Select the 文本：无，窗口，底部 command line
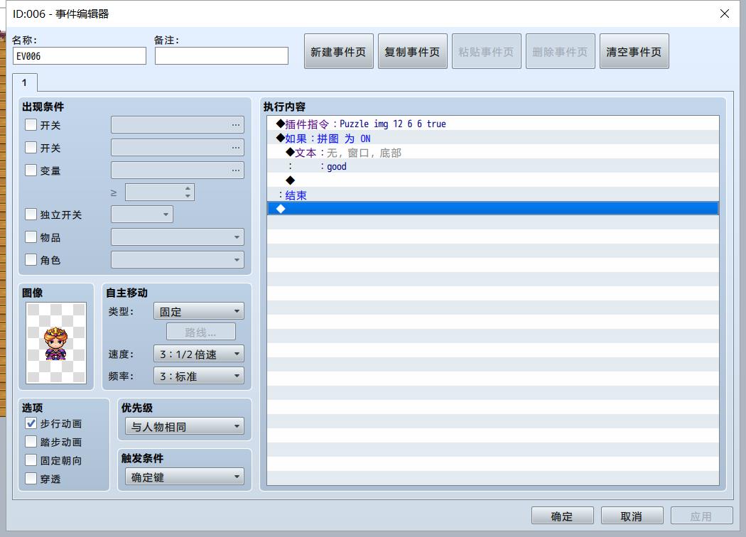This screenshot has width=746, height=537. 493,153
